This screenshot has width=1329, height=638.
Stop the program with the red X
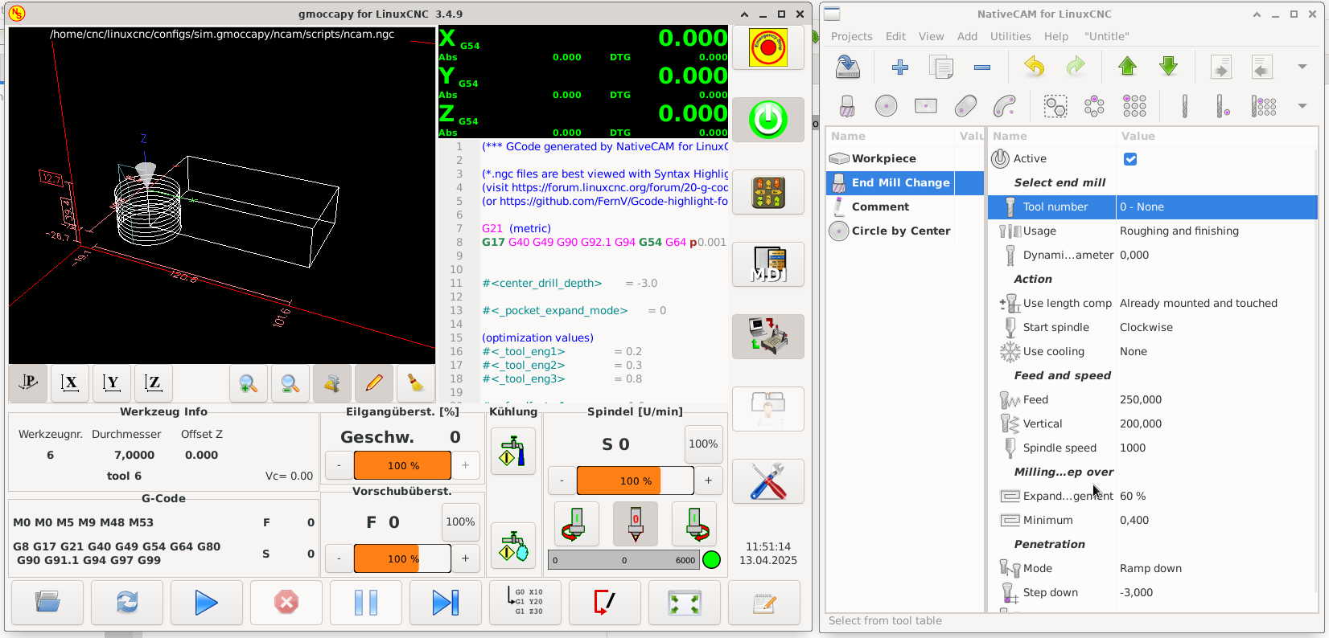click(286, 603)
